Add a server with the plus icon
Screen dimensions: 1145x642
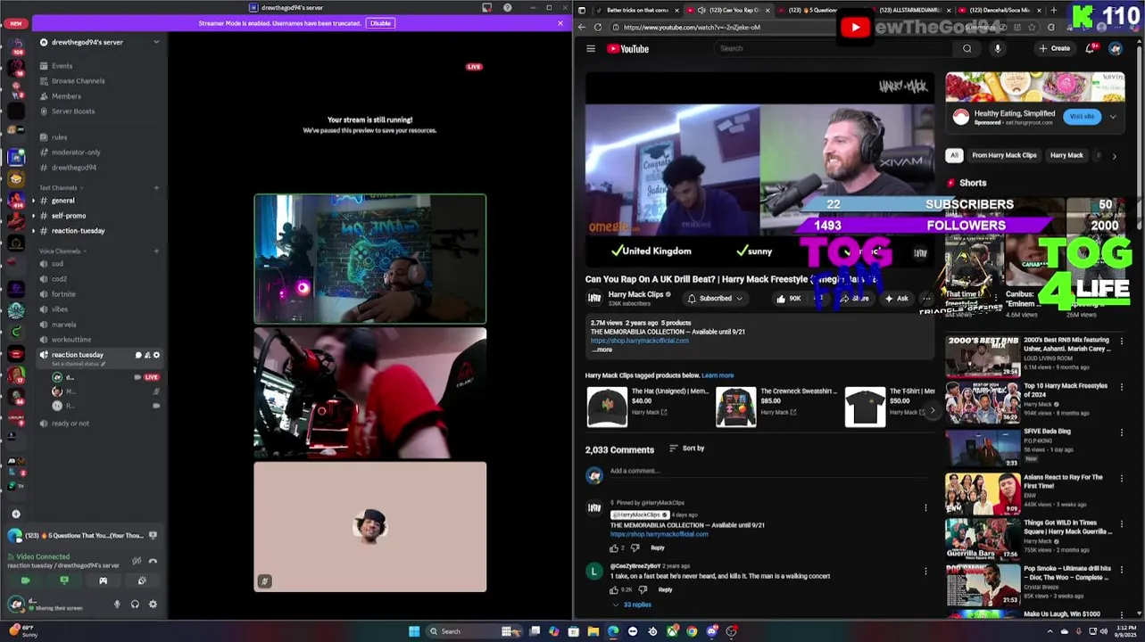(x=16, y=514)
